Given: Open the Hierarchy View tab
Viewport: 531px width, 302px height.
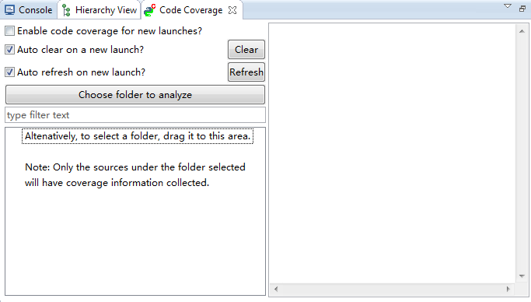Looking at the screenshot, I should coord(100,10).
